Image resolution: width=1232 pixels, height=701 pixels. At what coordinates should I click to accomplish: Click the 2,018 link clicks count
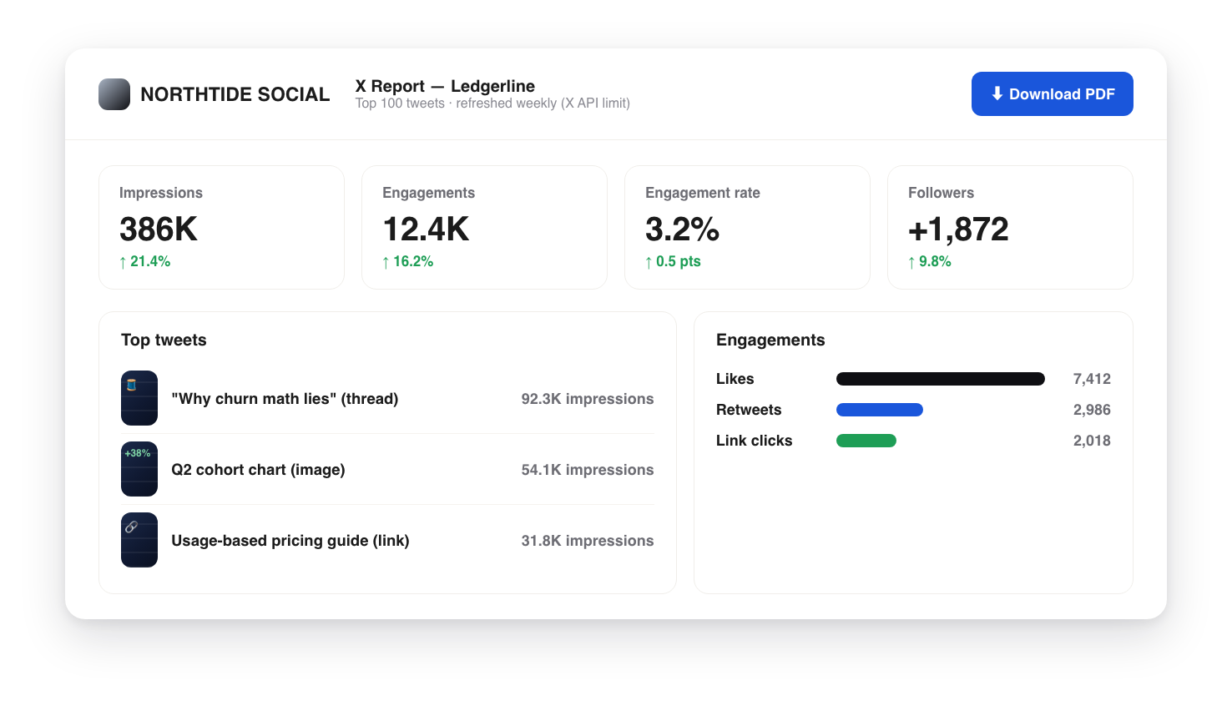[x=1092, y=441]
